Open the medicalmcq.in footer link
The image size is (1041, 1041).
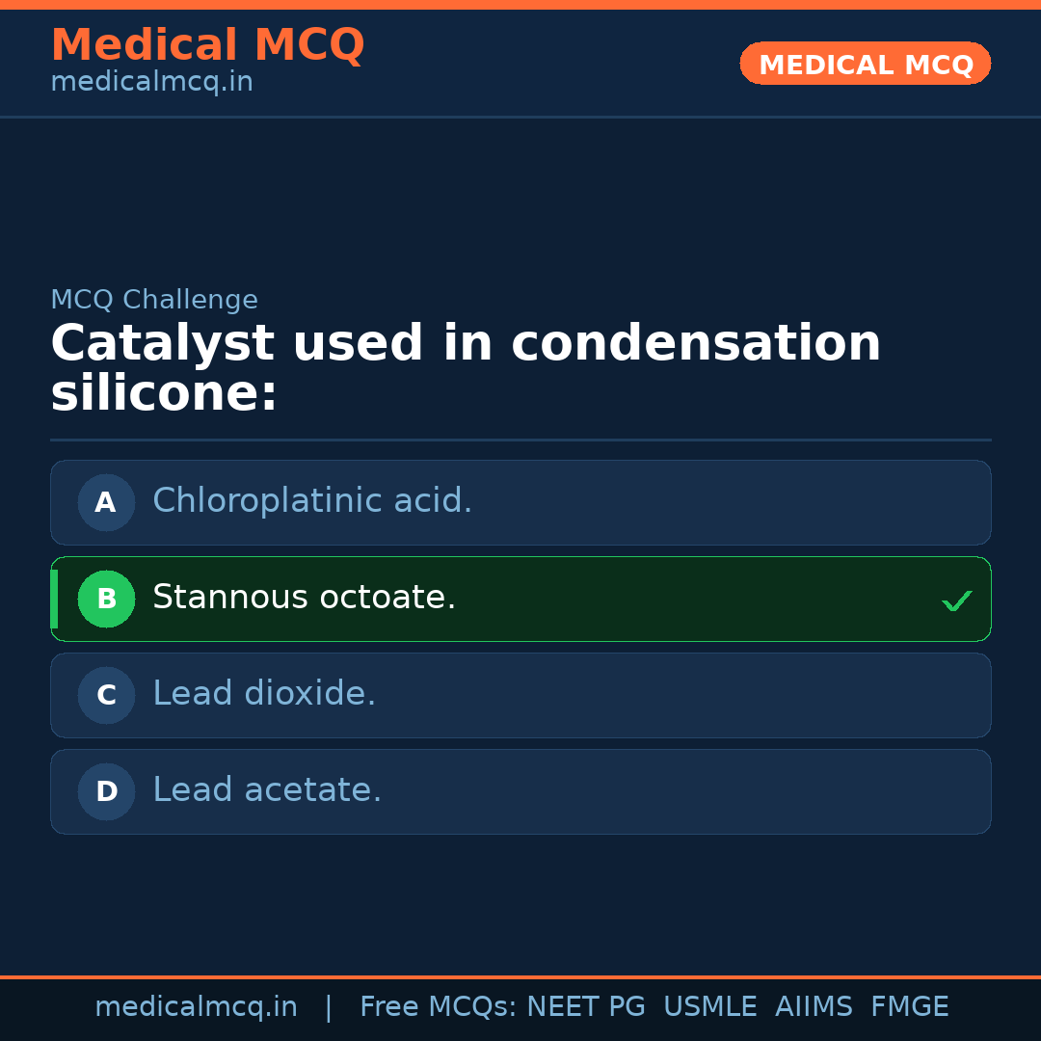pos(196,1007)
